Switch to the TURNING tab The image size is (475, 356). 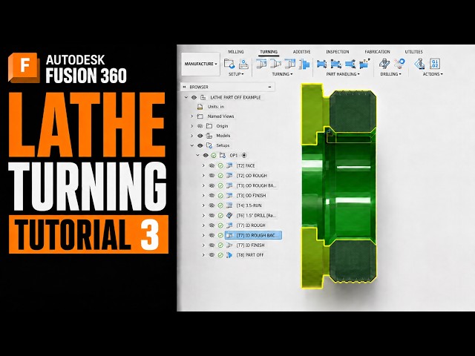(x=269, y=52)
